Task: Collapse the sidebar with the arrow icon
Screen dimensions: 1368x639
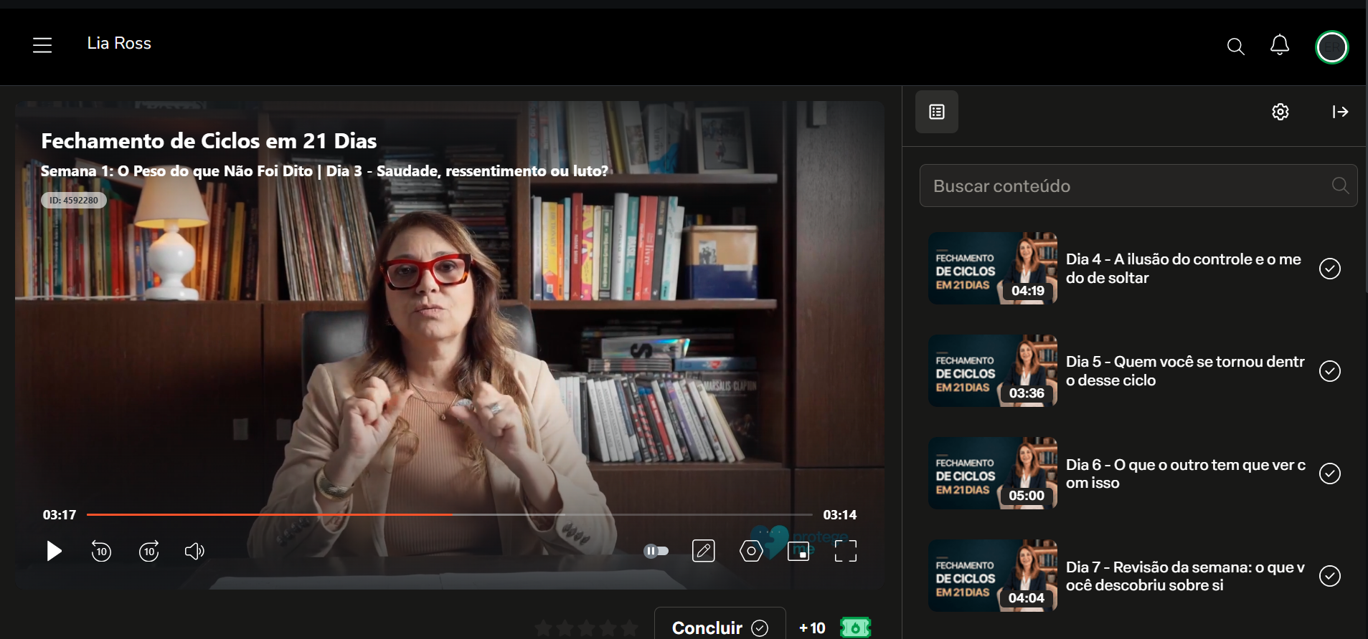Action: pyautogui.click(x=1340, y=112)
